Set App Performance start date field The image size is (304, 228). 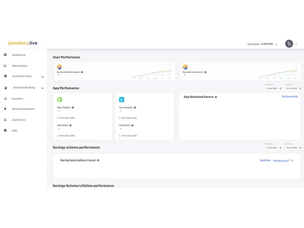274,88
